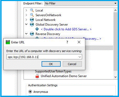This screenshot has width=119, height=97.
Task: Click the question mark help button
Action: tap(67, 42)
